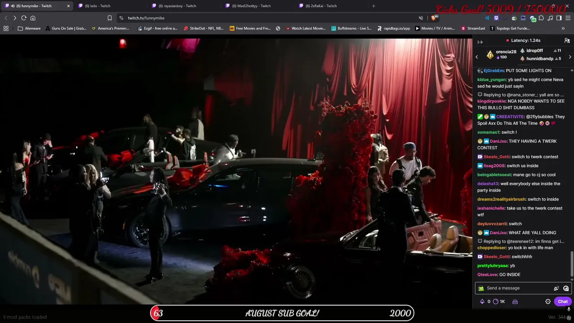Image resolution: width=574 pixels, height=323 pixels.
Task: Open the apps grid in bookmarks bar
Action: [x=6, y=28]
